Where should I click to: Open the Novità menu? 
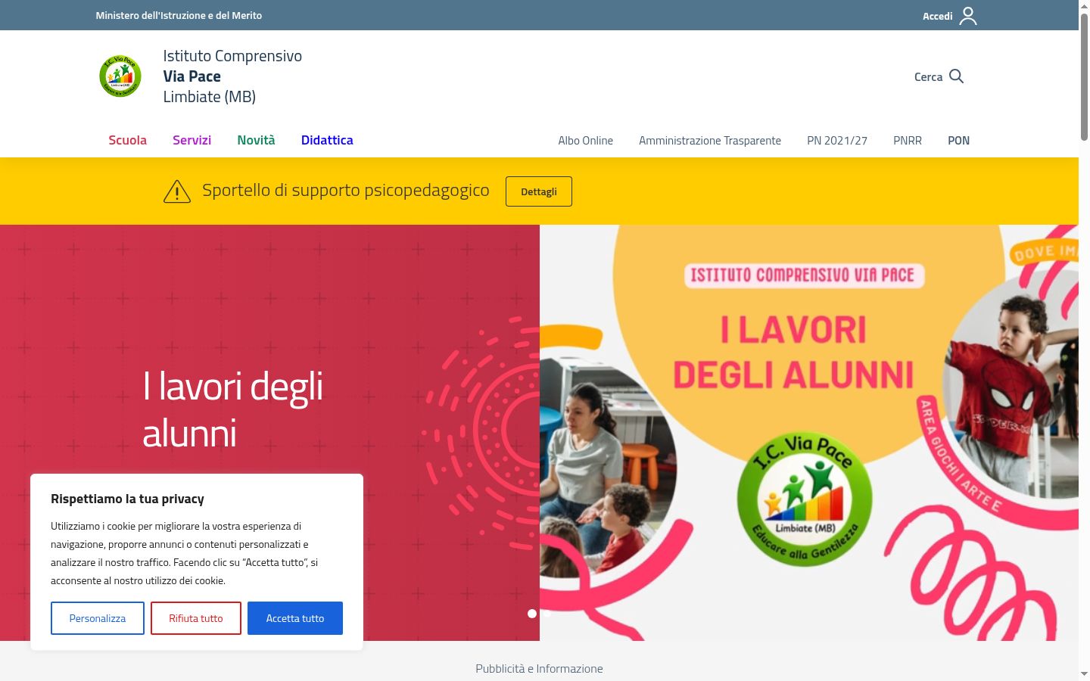[256, 140]
